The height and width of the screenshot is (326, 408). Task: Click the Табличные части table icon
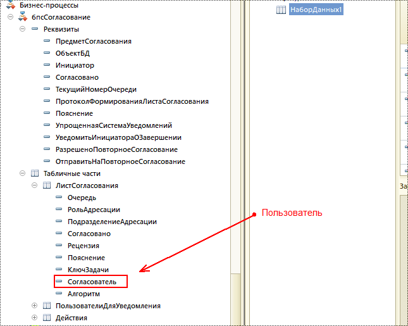(35, 173)
